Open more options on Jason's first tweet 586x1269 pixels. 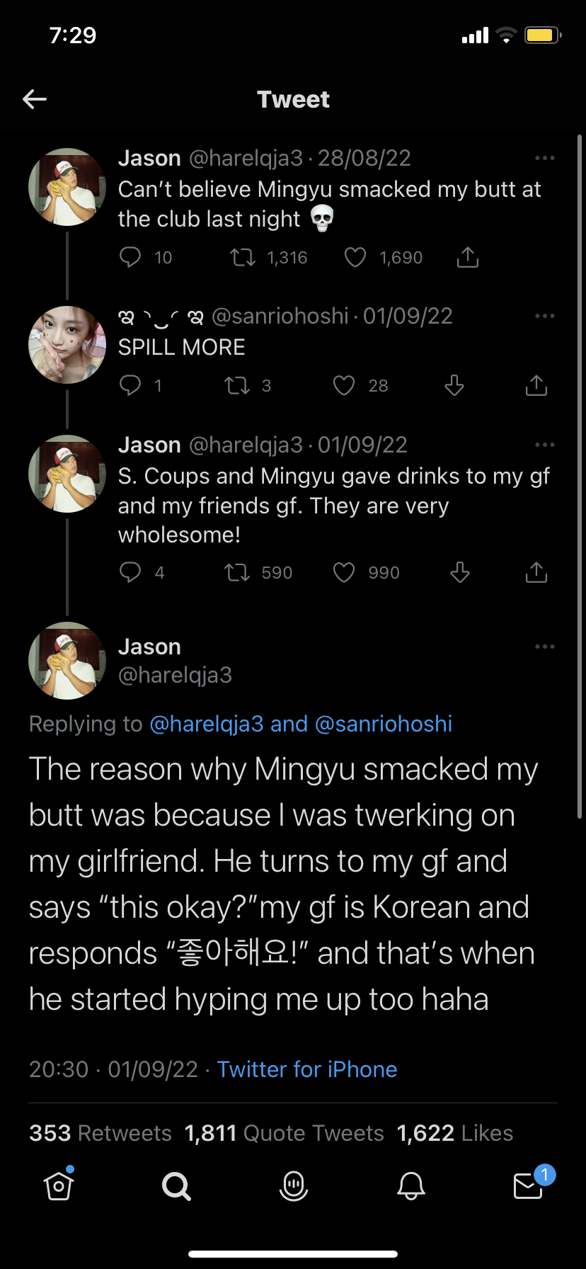pos(544,158)
